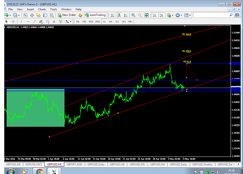Viewport: 243px width, 174px height.
Task: Open the Strategy Tester magnifier icon
Action: [x=51, y=15]
